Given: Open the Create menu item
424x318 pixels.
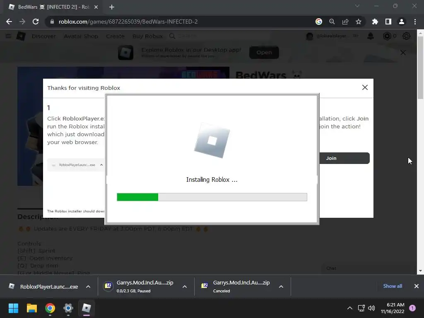Looking at the screenshot, I should tap(115, 36).
